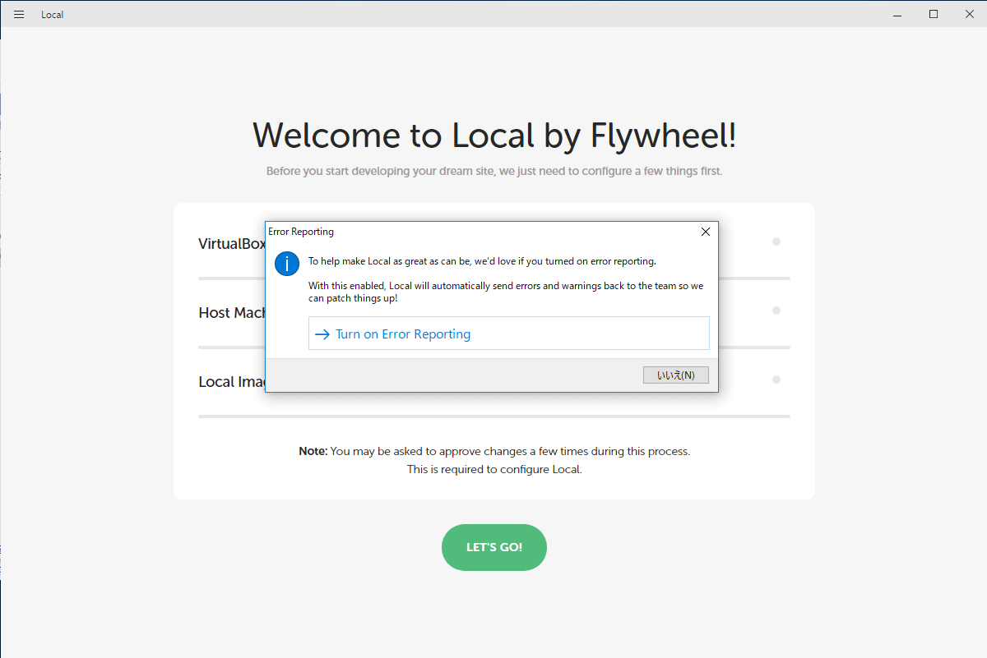The height and width of the screenshot is (658, 987).
Task: Click the Welcome to Local by Flywheel heading
Action: 494,136
